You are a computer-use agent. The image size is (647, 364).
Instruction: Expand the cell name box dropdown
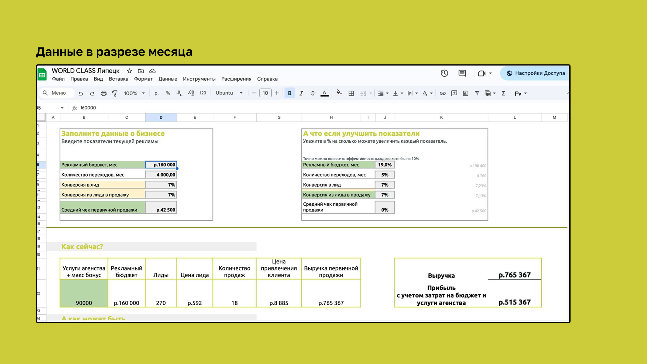tap(62, 108)
